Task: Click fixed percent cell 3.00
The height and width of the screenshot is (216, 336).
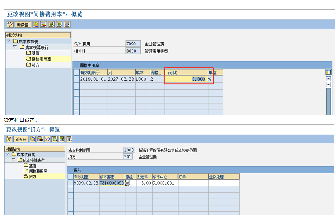Action: point(144,183)
